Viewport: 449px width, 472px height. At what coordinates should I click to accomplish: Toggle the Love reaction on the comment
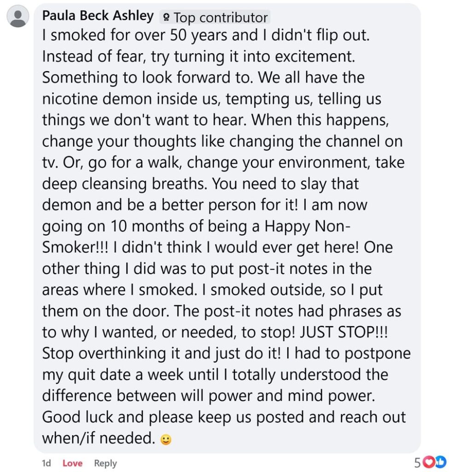click(x=72, y=463)
